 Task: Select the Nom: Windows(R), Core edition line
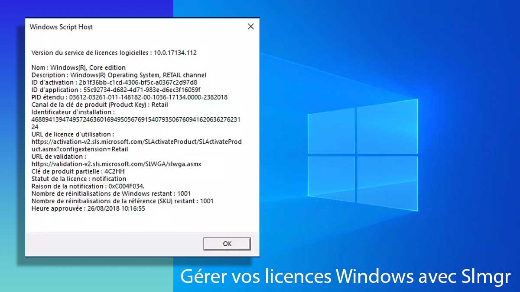coord(78,67)
